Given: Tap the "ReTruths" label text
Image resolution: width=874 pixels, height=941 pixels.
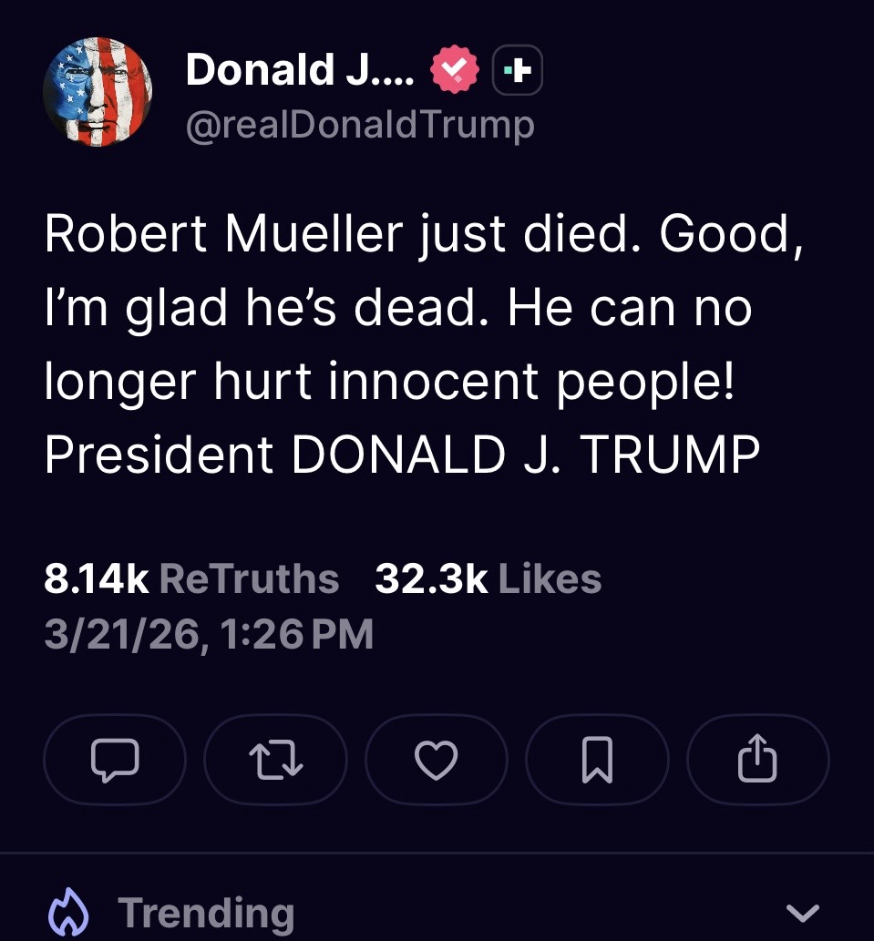Looking at the screenshot, I should pyautogui.click(x=249, y=578).
